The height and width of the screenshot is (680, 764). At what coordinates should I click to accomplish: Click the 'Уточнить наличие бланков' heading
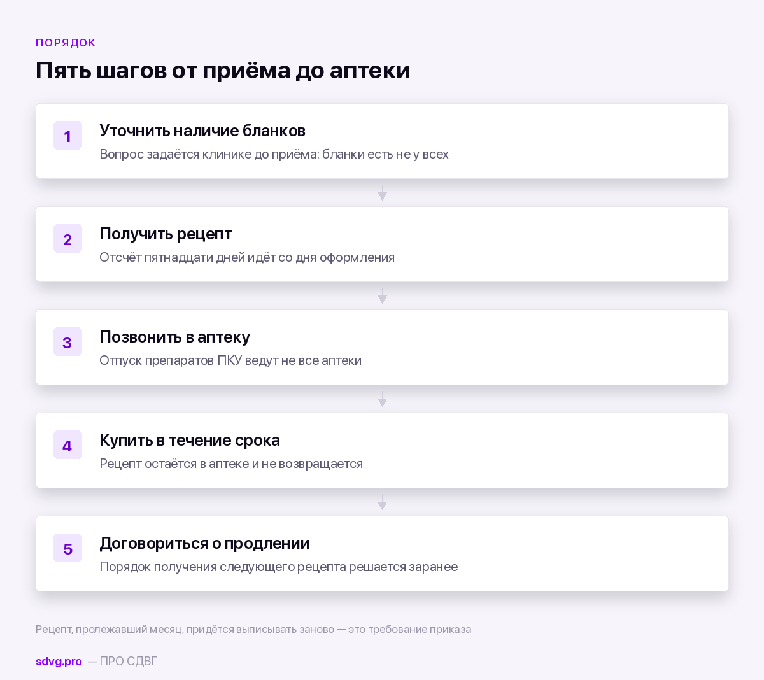[202, 131]
